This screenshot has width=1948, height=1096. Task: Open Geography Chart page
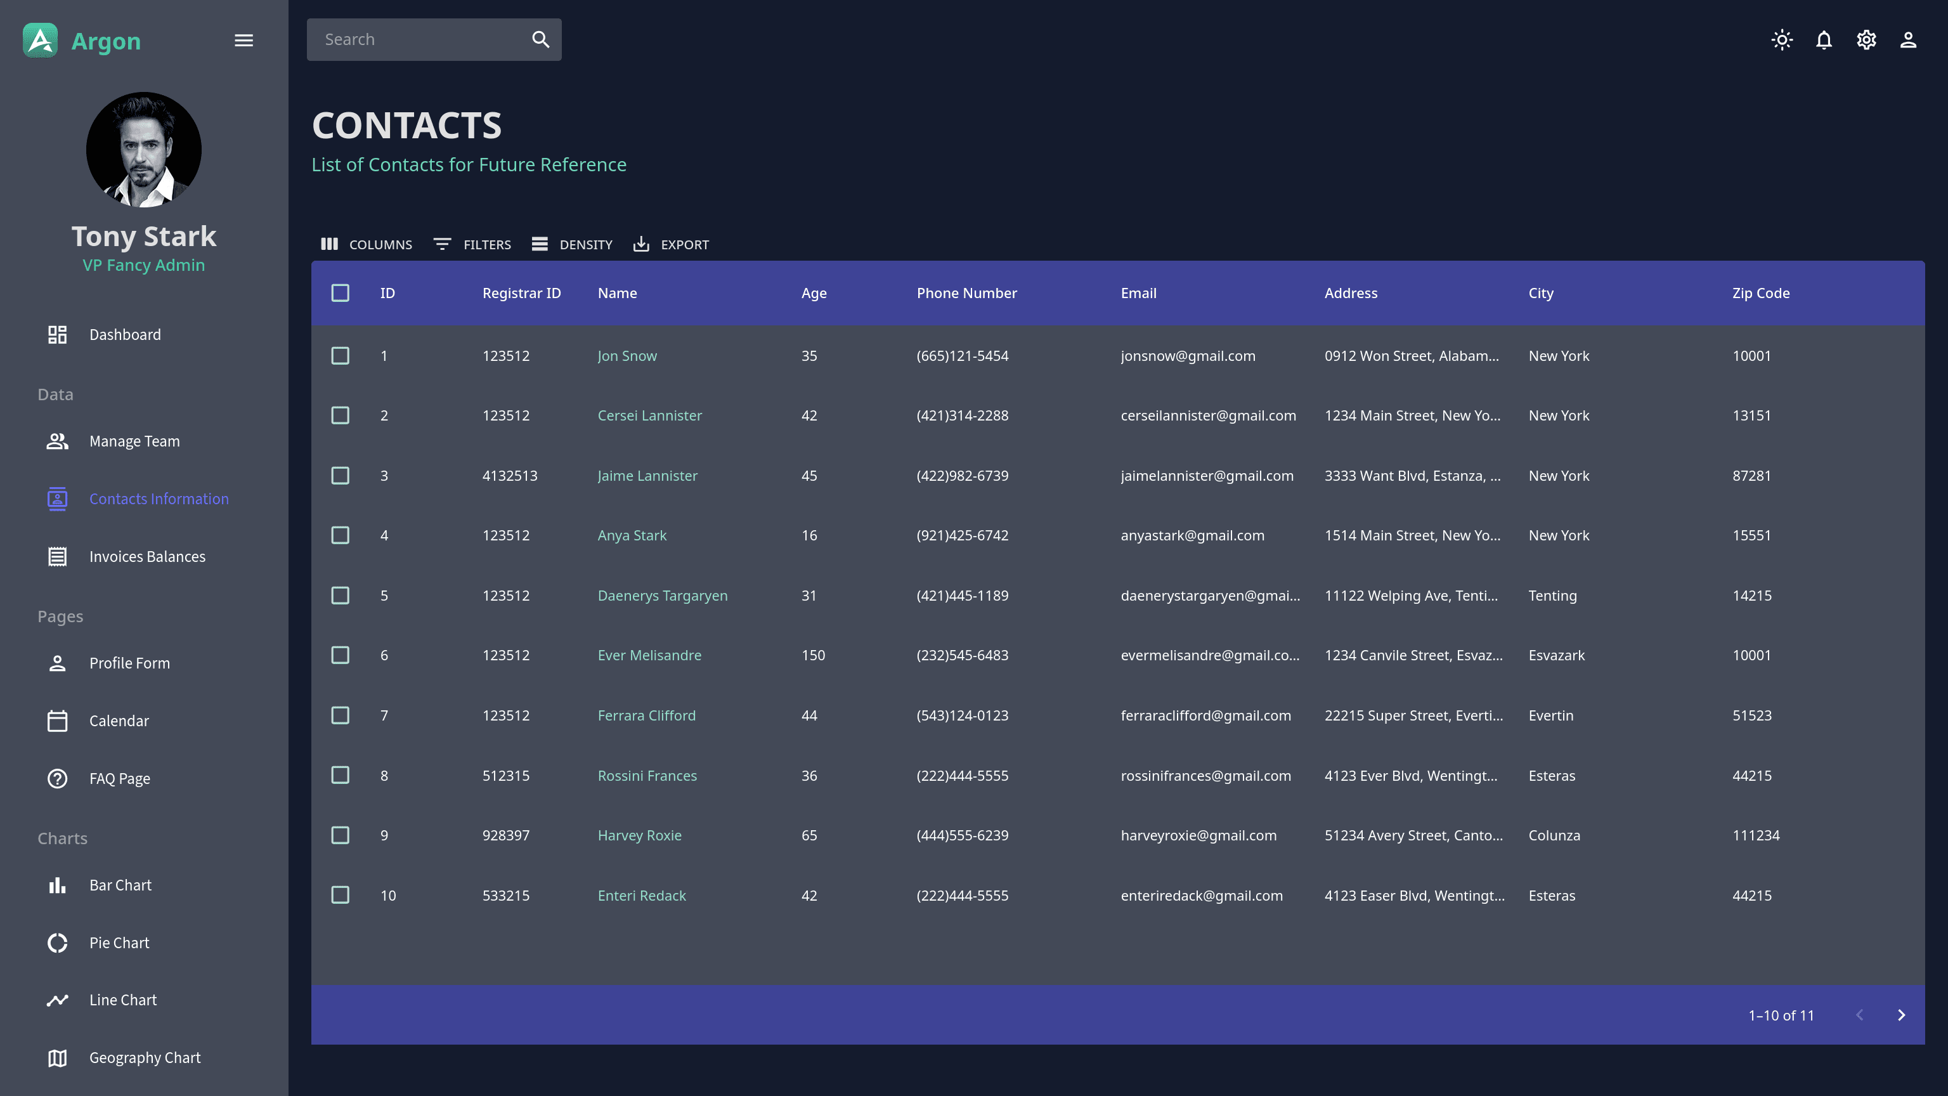coord(145,1057)
